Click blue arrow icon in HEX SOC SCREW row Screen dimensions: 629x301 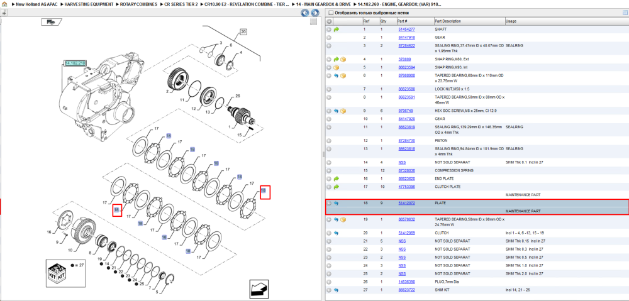click(336, 111)
